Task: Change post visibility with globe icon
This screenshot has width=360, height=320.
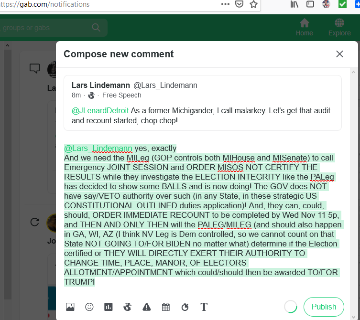Action: 127,307
